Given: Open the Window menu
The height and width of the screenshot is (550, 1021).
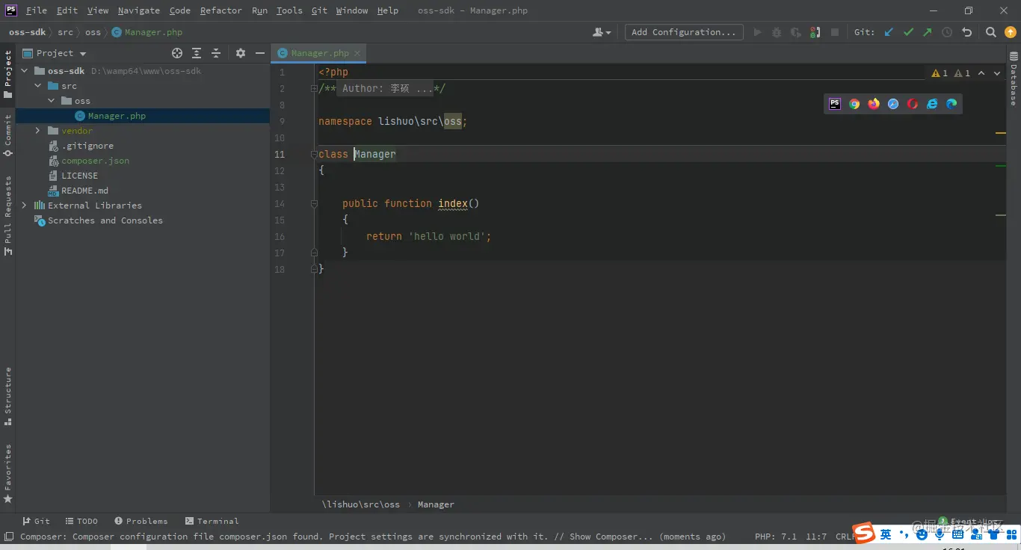Looking at the screenshot, I should point(351,10).
